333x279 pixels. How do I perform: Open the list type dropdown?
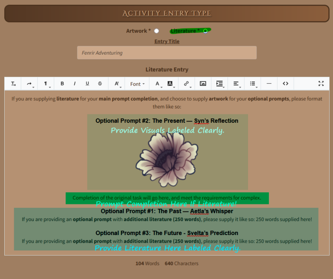253,84
